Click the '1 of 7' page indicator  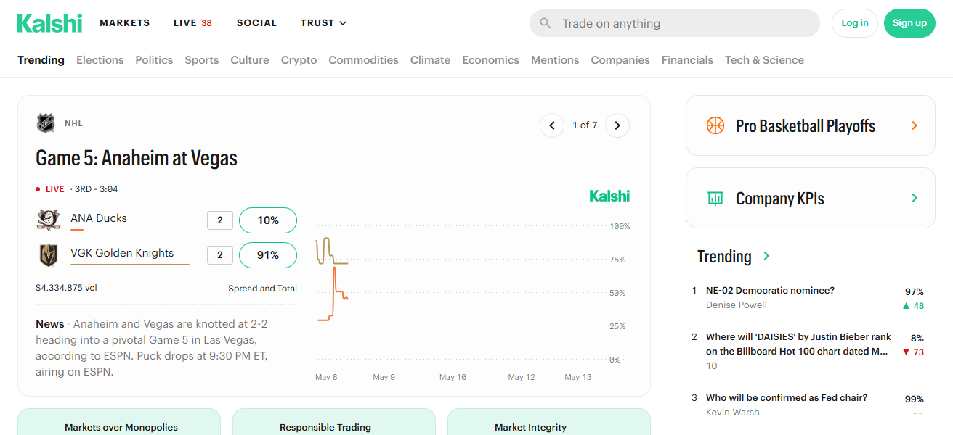(585, 125)
